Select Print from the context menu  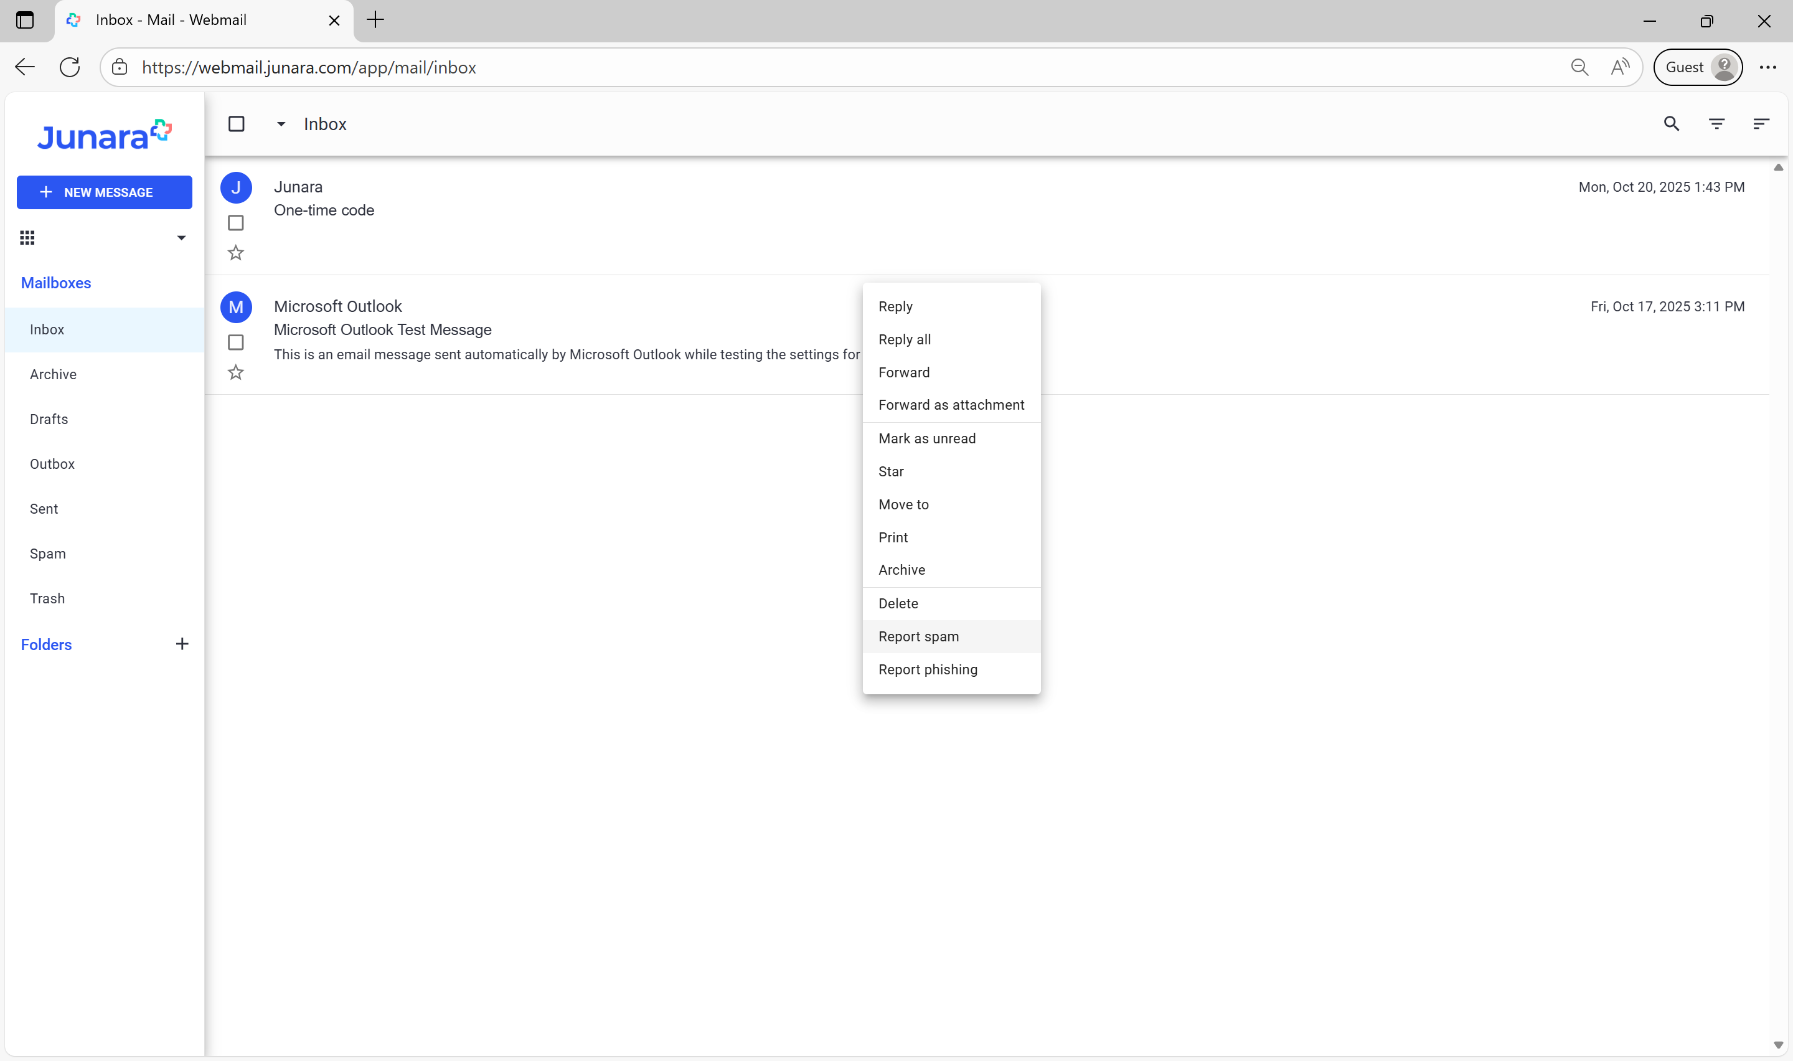951,537
